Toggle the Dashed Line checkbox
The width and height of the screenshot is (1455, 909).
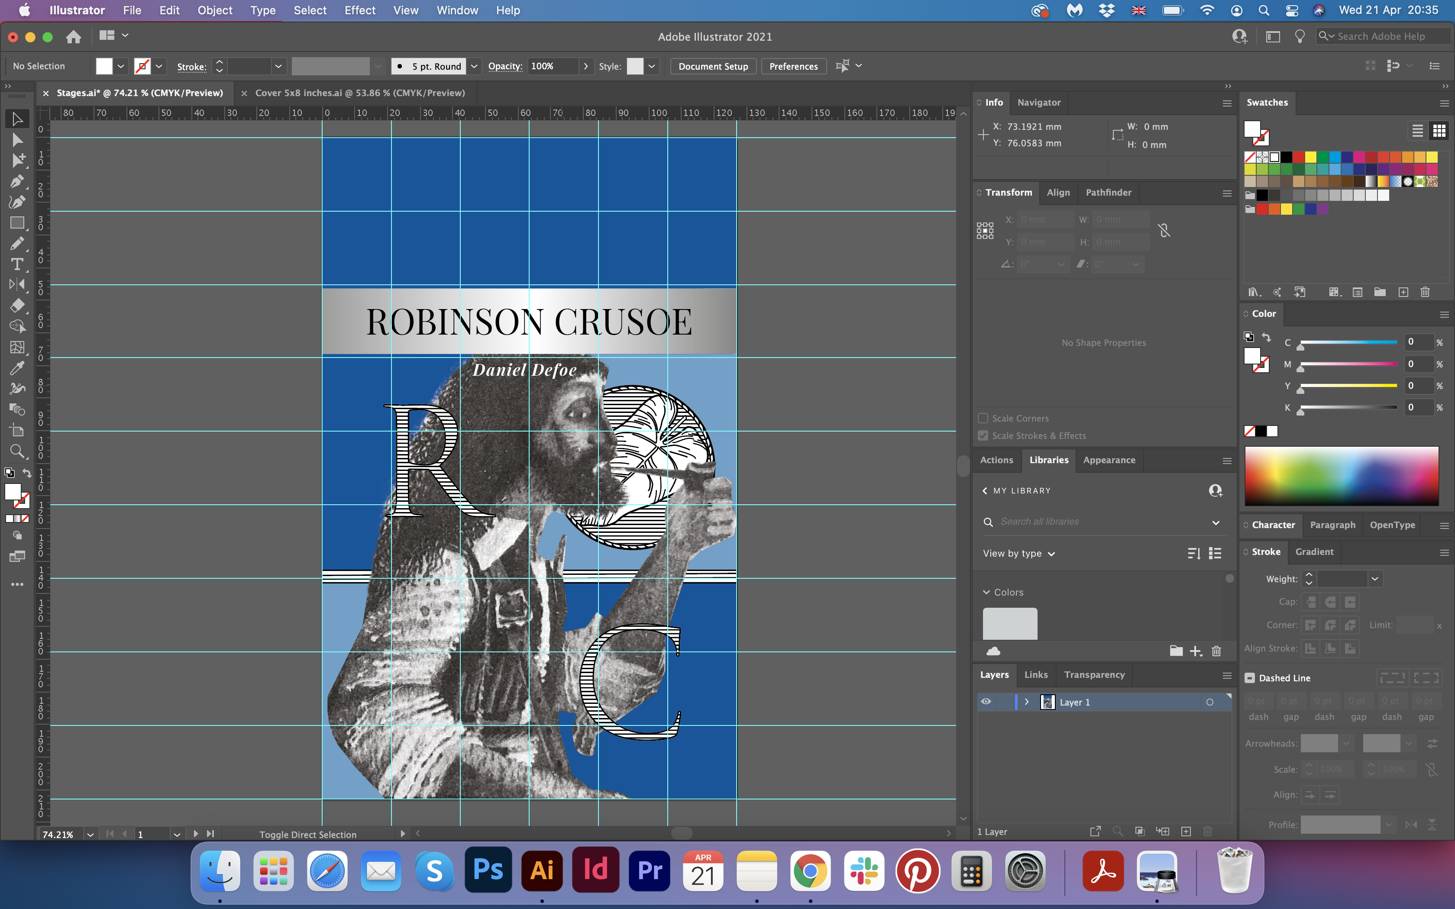[1250, 677]
